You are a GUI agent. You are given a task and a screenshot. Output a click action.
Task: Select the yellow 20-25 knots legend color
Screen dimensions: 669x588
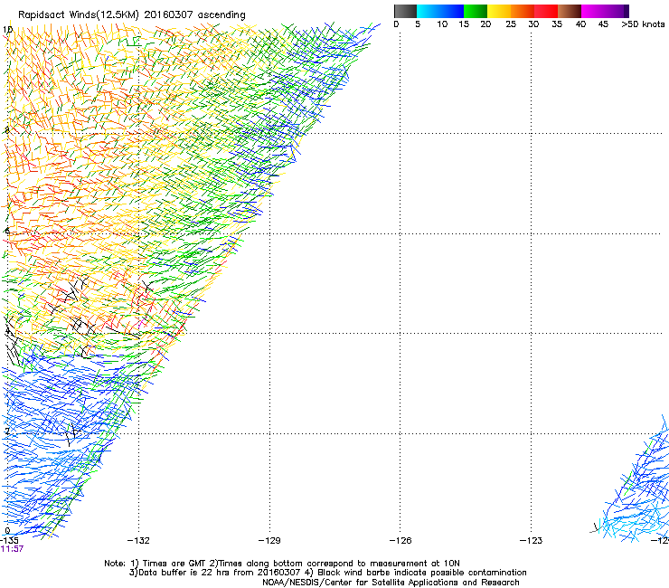499,11
